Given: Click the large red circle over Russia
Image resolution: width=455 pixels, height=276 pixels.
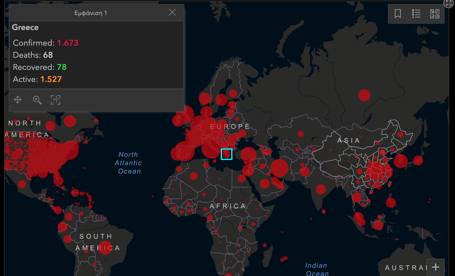Looking at the screenshot, I should tap(364, 95).
